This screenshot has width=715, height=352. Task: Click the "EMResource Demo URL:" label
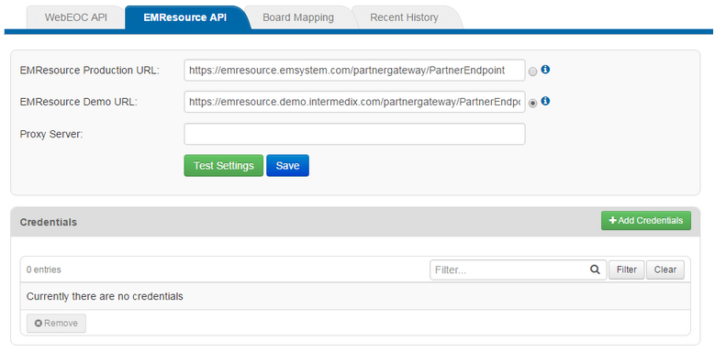78,102
